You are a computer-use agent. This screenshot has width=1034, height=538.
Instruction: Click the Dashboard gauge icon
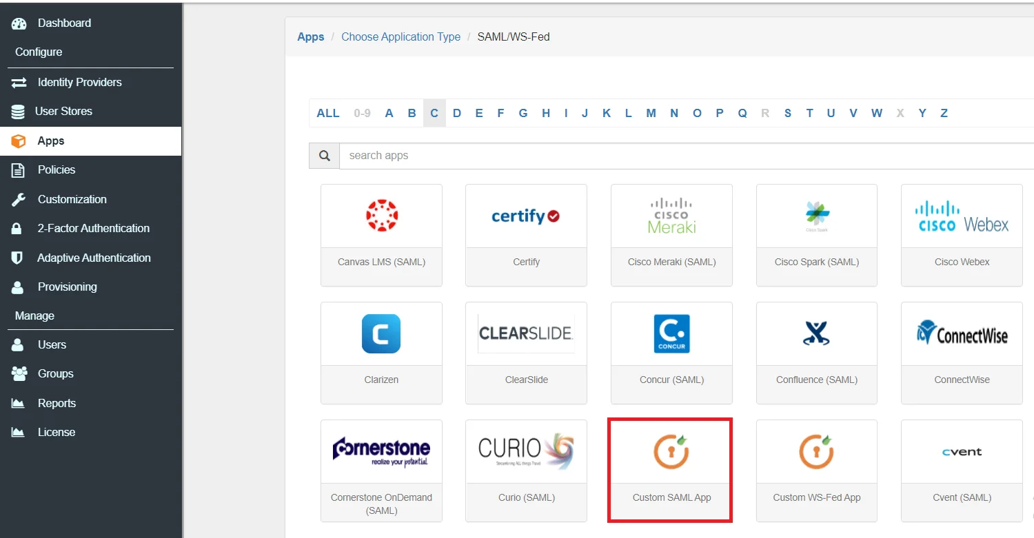click(19, 23)
